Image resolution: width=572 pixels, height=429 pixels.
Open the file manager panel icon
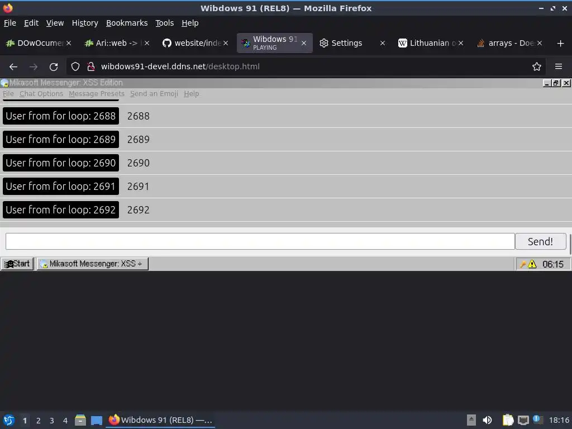[x=80, y=420]
